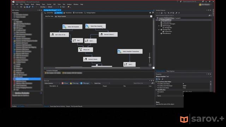
Task: Click the canvas zoom slider handle
Action: point(150,58)
